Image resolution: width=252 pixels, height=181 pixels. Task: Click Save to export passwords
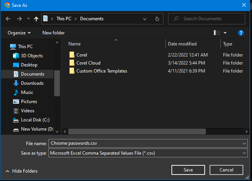point(188,170)
